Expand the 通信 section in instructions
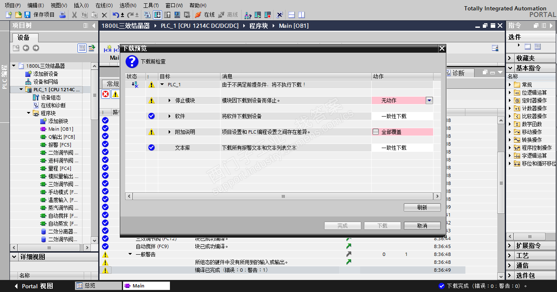This screenshot has height=292, width=557. pos(510,265)
